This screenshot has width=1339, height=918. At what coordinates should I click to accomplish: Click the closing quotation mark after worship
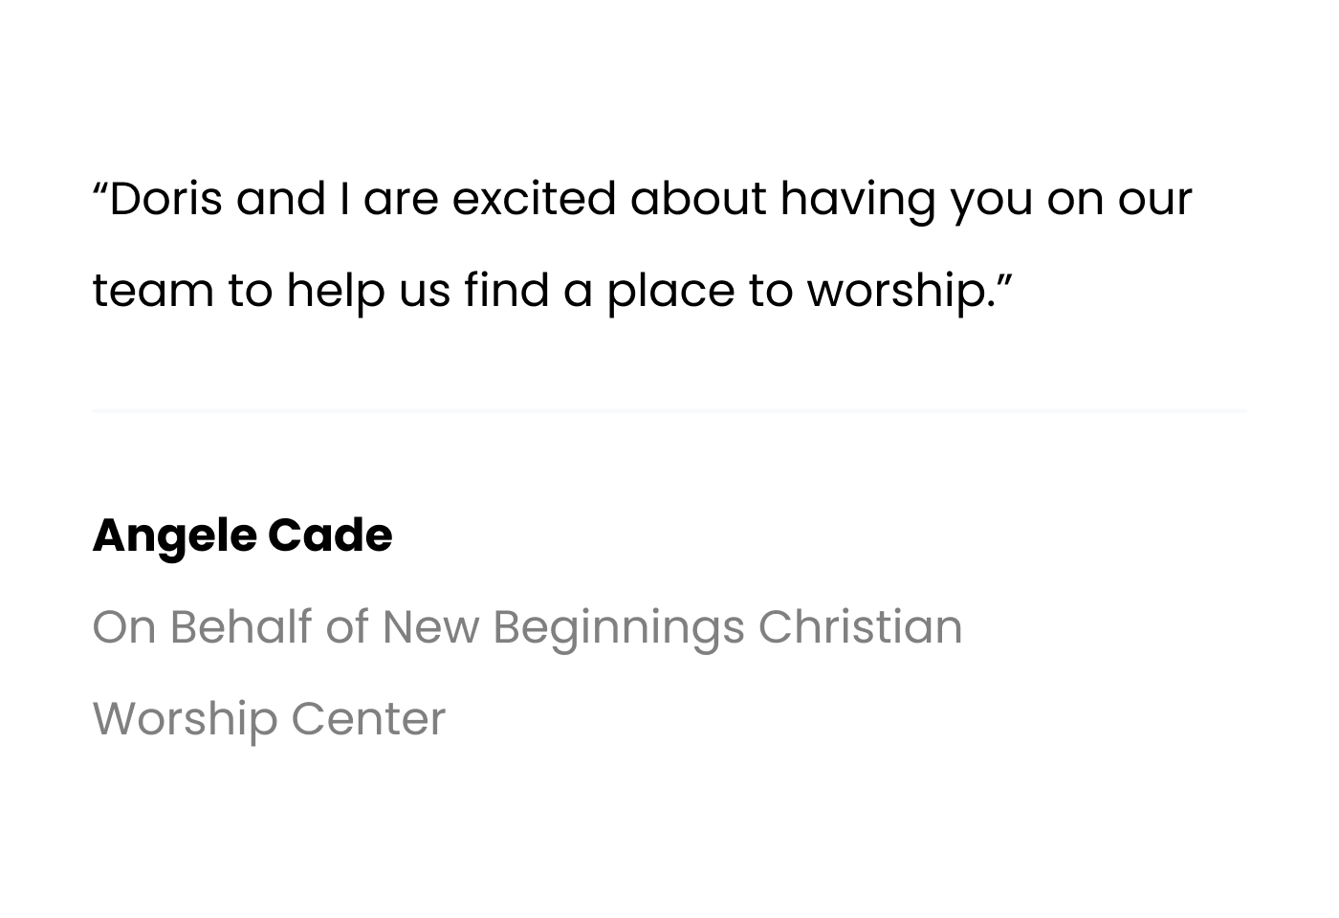click(1004, 278)
